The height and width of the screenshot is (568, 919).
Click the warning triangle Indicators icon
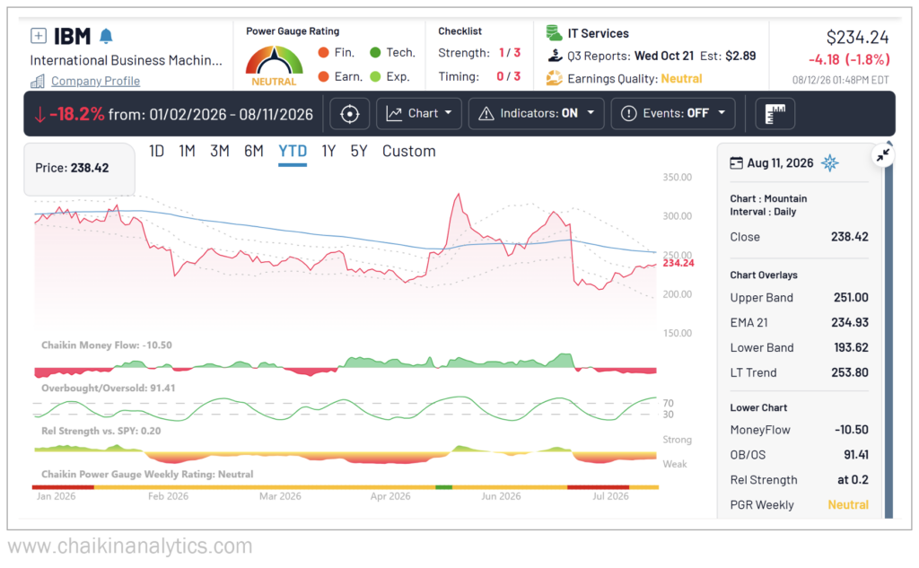click(486, 114)
